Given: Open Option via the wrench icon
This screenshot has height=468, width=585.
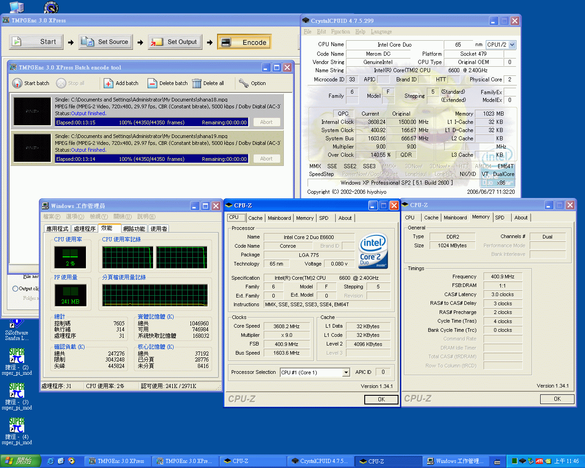Looking at the screenshot, I should coord(244,83).
